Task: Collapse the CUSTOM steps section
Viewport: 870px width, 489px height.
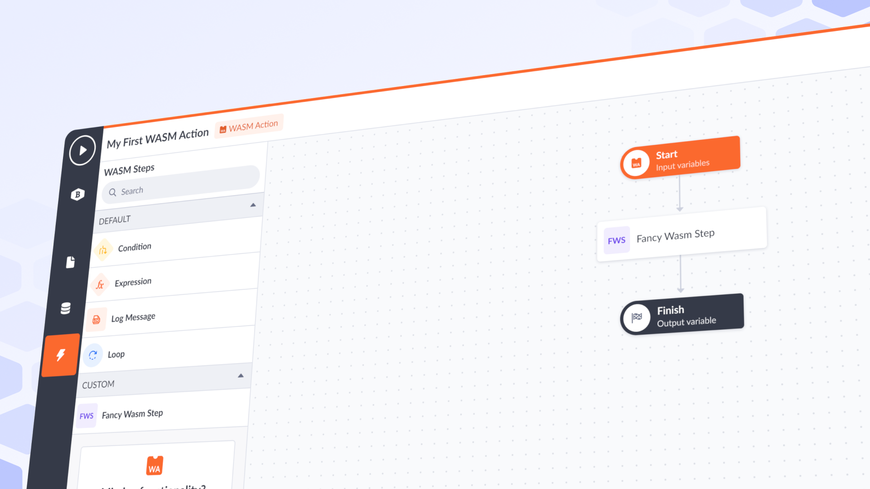Action: click(241, 375)
